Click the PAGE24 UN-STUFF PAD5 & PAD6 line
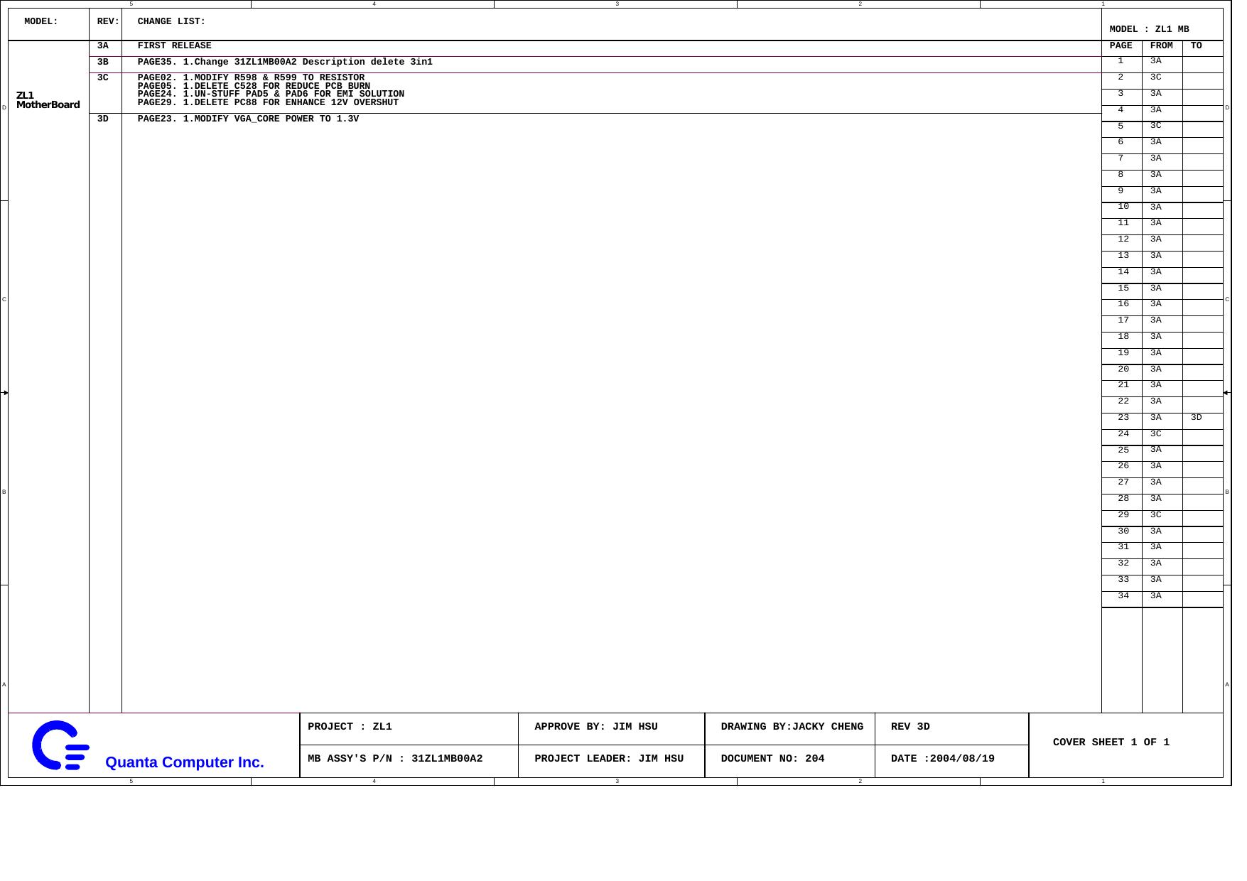The height and width of the screenshot is (881, 1247). [x=271, y=94]
